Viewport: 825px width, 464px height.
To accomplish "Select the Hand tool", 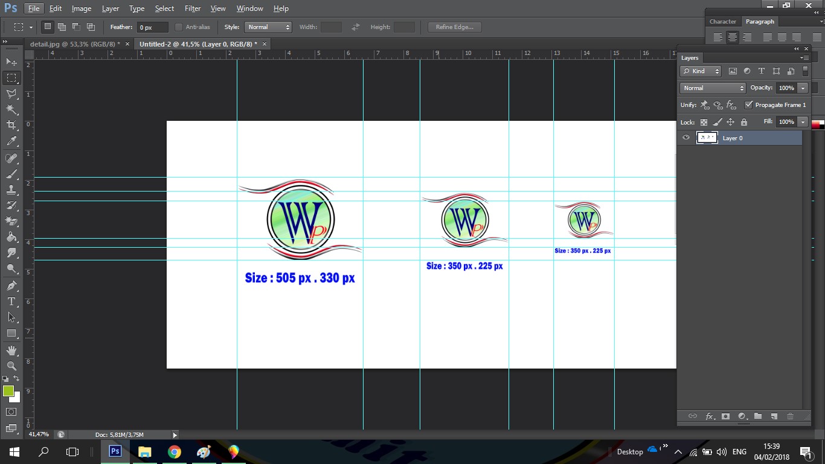I will 11,350.
